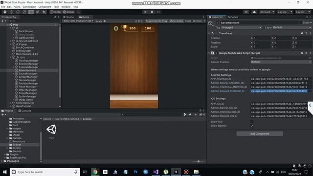Select the Hand tool in toolbar
This screenshot has width=313, height=176.
(x=5, y=12)
